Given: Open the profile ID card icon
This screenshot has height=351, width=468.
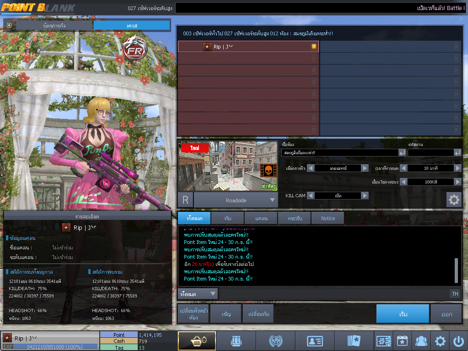Looking at the screenshot, I should (x=315, y=341).
